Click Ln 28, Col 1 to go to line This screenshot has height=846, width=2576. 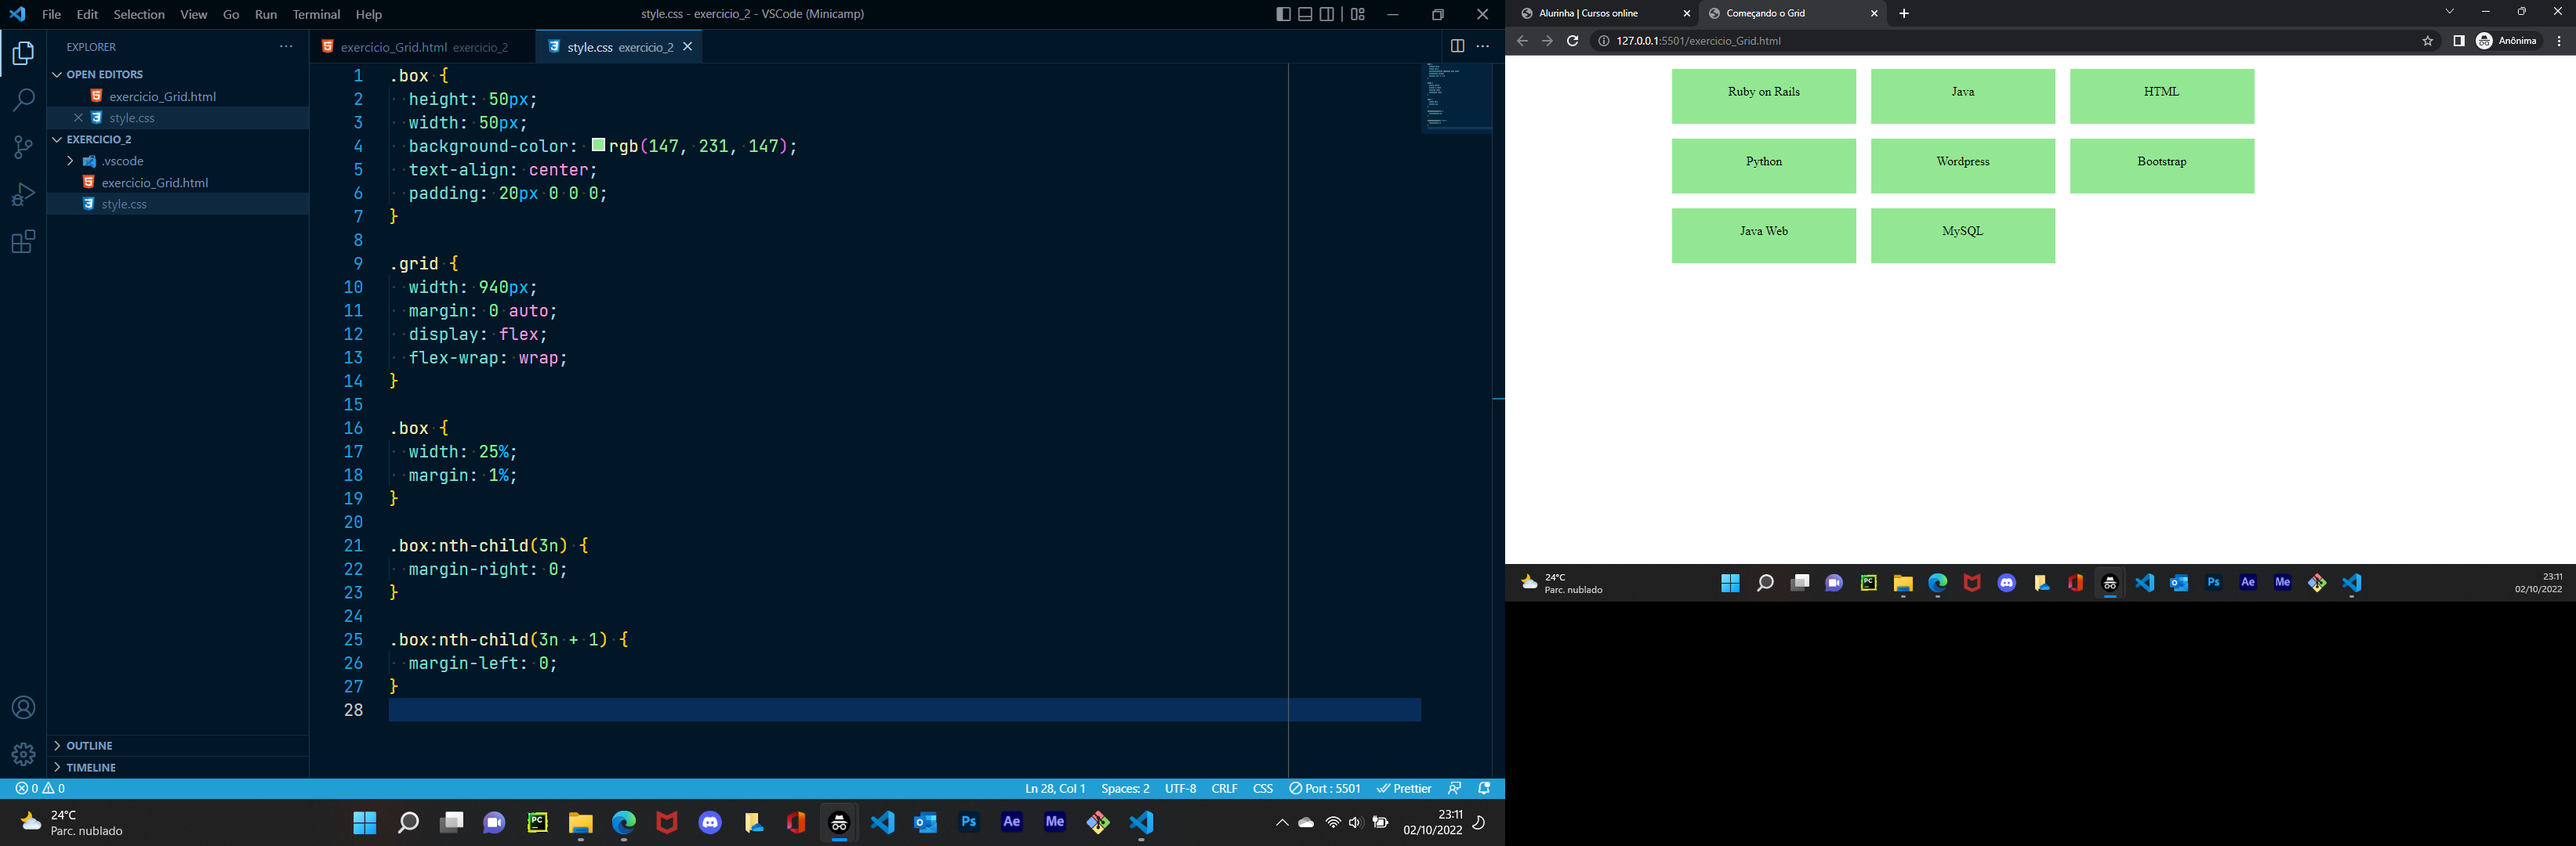[1055, 788]
